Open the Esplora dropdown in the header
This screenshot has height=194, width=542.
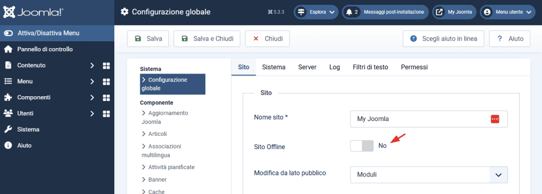[316, 12]
